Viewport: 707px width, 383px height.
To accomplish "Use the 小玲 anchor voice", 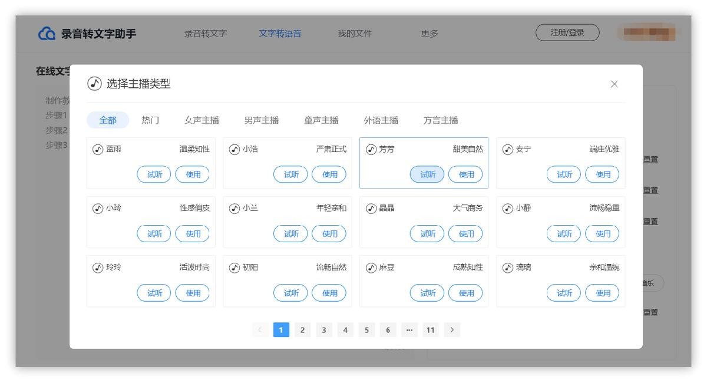I will [x=193, y=234].
